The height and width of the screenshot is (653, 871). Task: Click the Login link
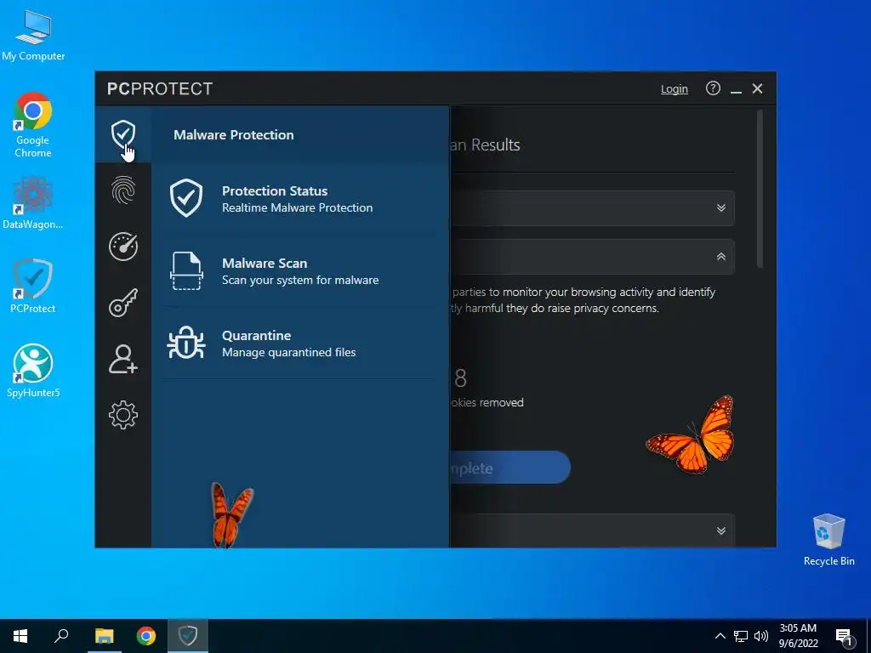point(675,88)
